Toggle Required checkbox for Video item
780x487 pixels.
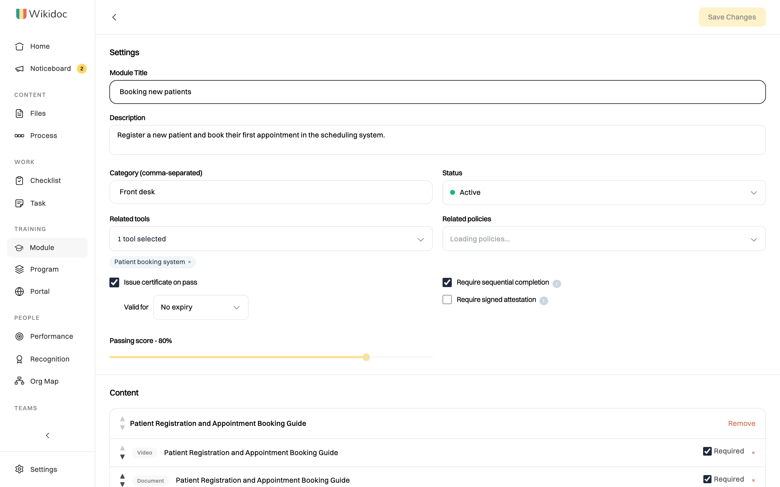point(707,451)
